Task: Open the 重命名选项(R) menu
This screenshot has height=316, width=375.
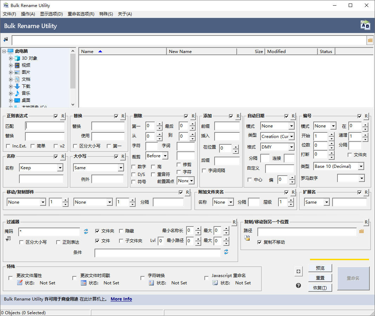Action: pos(81,14)
